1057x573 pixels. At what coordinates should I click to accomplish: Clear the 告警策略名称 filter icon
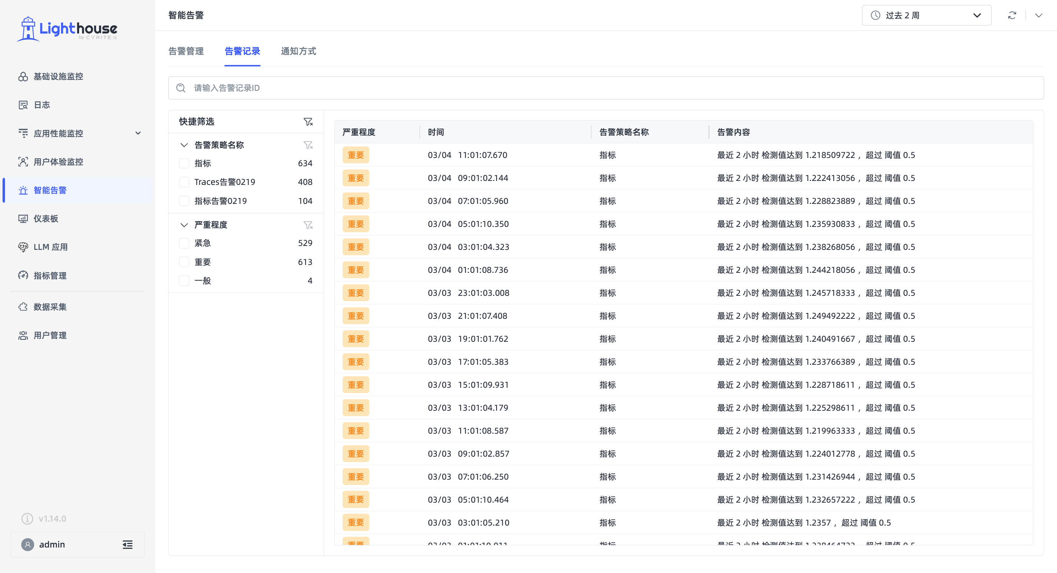click(x=308, y=145)
